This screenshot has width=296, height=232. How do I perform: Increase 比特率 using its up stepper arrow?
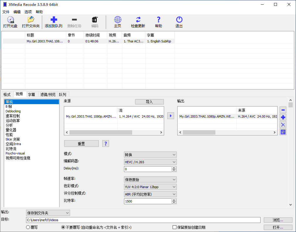(x=173, y=200)
